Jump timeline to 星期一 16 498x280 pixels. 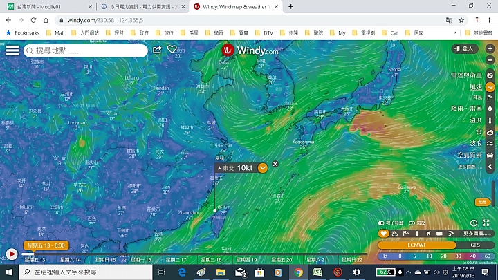click(141, 260)
